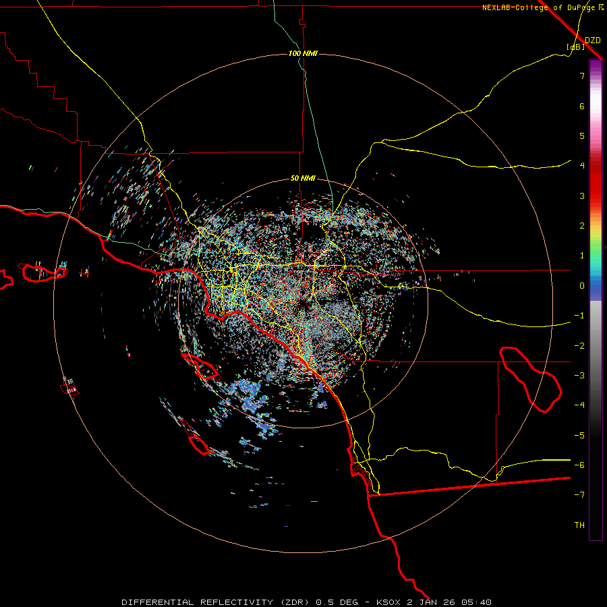
Task: Click the 0.5 DEG elevation text
Action: (x=336, y=602)
